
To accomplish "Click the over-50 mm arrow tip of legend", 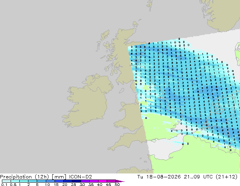I will click(x=120, y=181).
